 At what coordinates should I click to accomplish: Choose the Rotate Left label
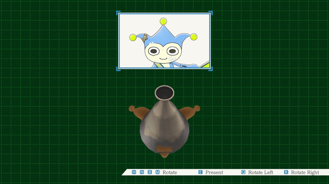tap(261, 172)
